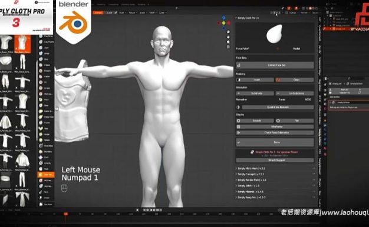The height and width of the screenshot is (227, 369).
Task: Open the Brush dropdown in header
Action: 123,13
